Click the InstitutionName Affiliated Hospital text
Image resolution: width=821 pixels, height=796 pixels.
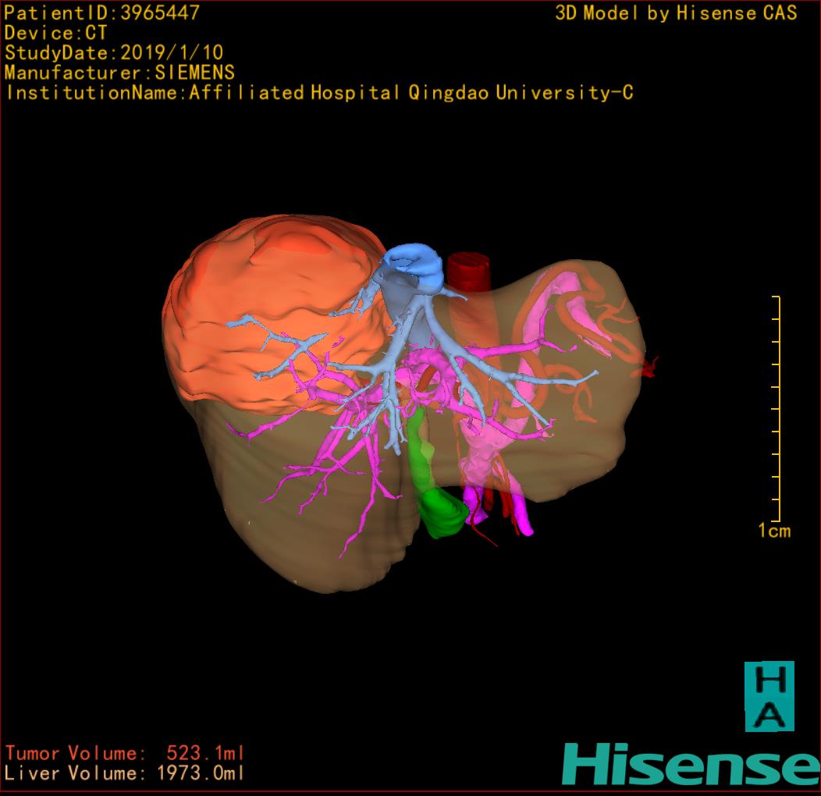(x=319, y=93)
